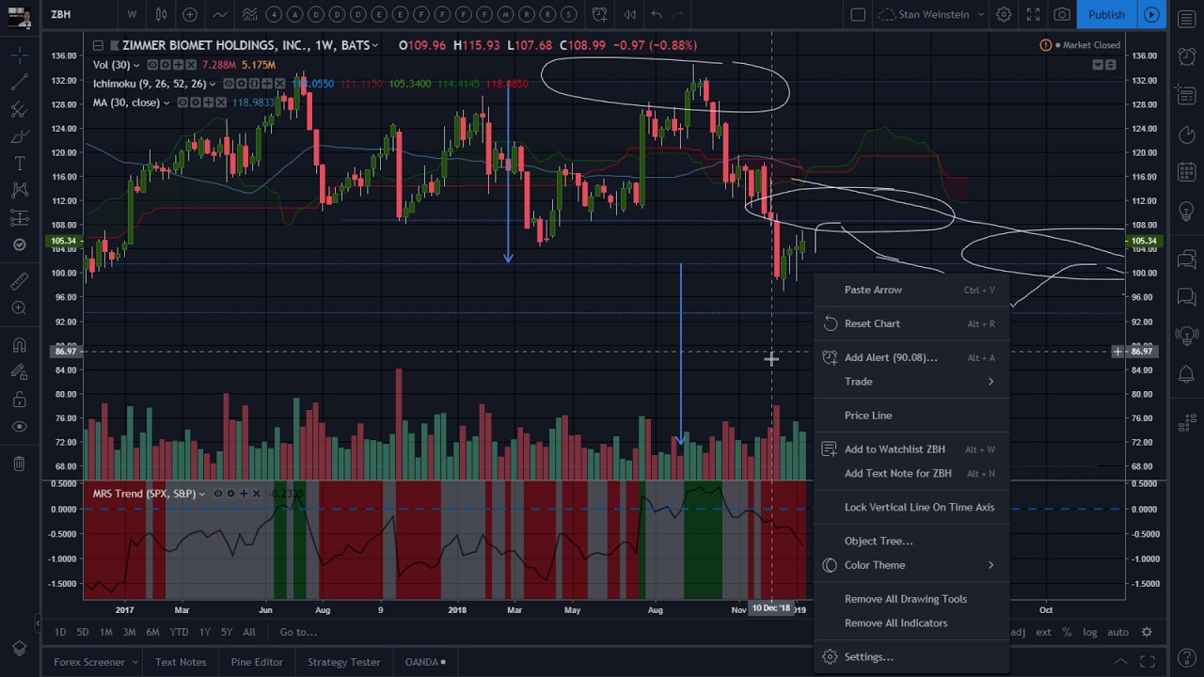1204x677 pixels.
Task: Collapse the indicator legend
Action: tap(98, 45)
